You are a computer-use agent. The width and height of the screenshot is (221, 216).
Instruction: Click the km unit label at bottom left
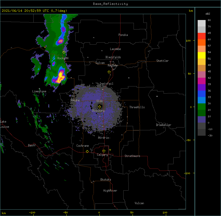4,213
